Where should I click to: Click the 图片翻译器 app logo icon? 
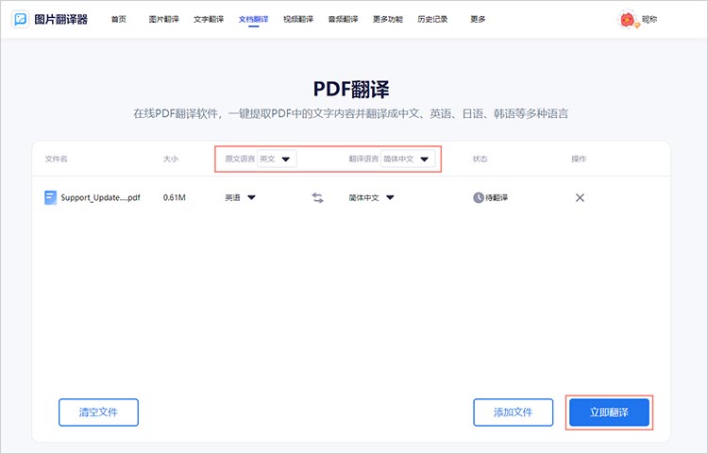coord(20,20)
